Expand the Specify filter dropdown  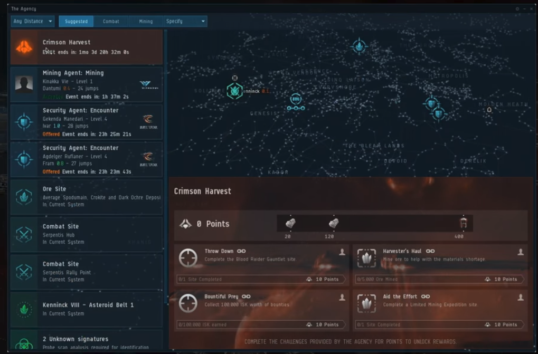coord(185,21)
